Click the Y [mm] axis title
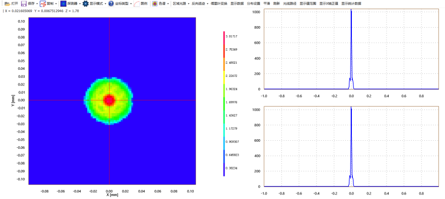Viewport: 445px width, 199px height. pyautogui.click(x=13, y=100)
